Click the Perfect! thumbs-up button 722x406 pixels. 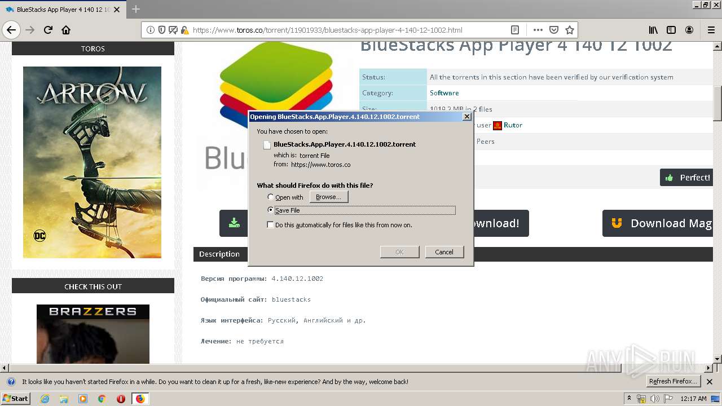(x=687, y=178)
